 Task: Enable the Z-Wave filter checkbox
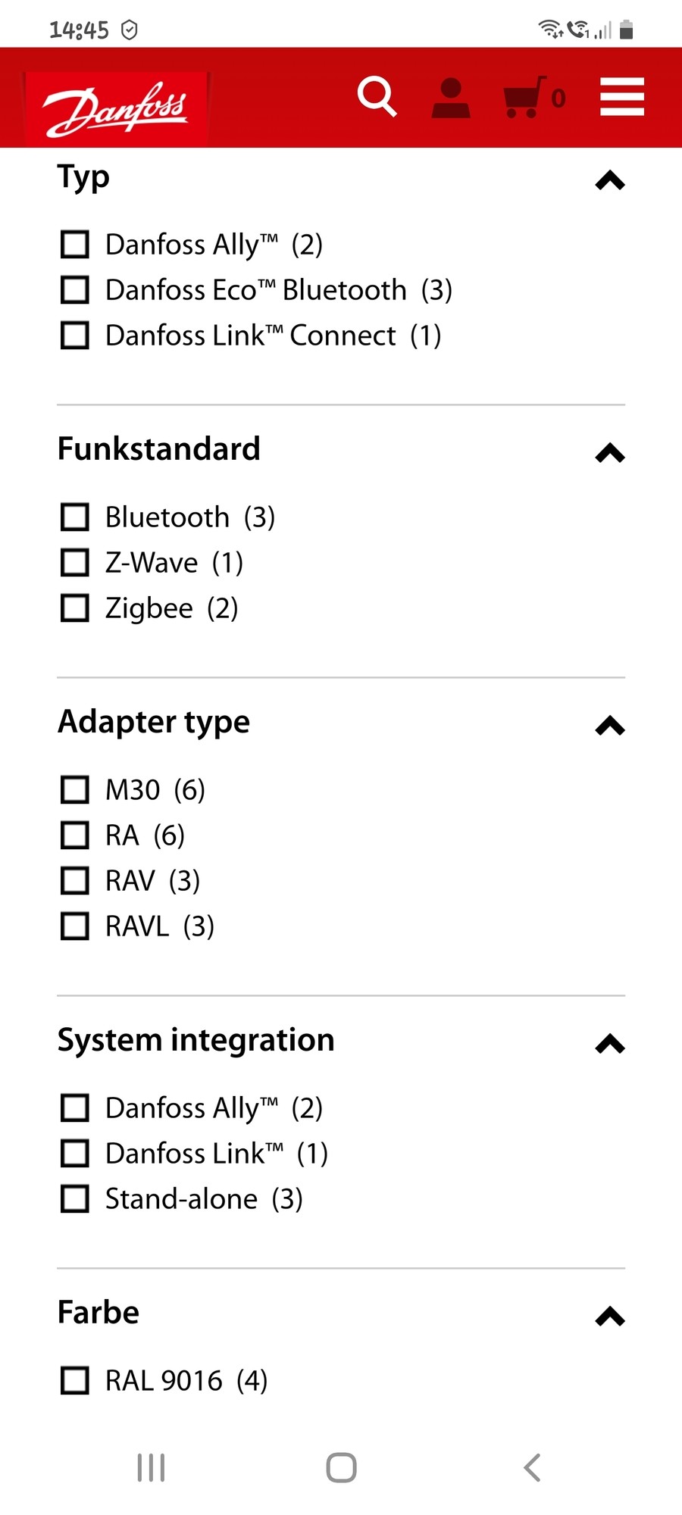(x=75, y=563)
